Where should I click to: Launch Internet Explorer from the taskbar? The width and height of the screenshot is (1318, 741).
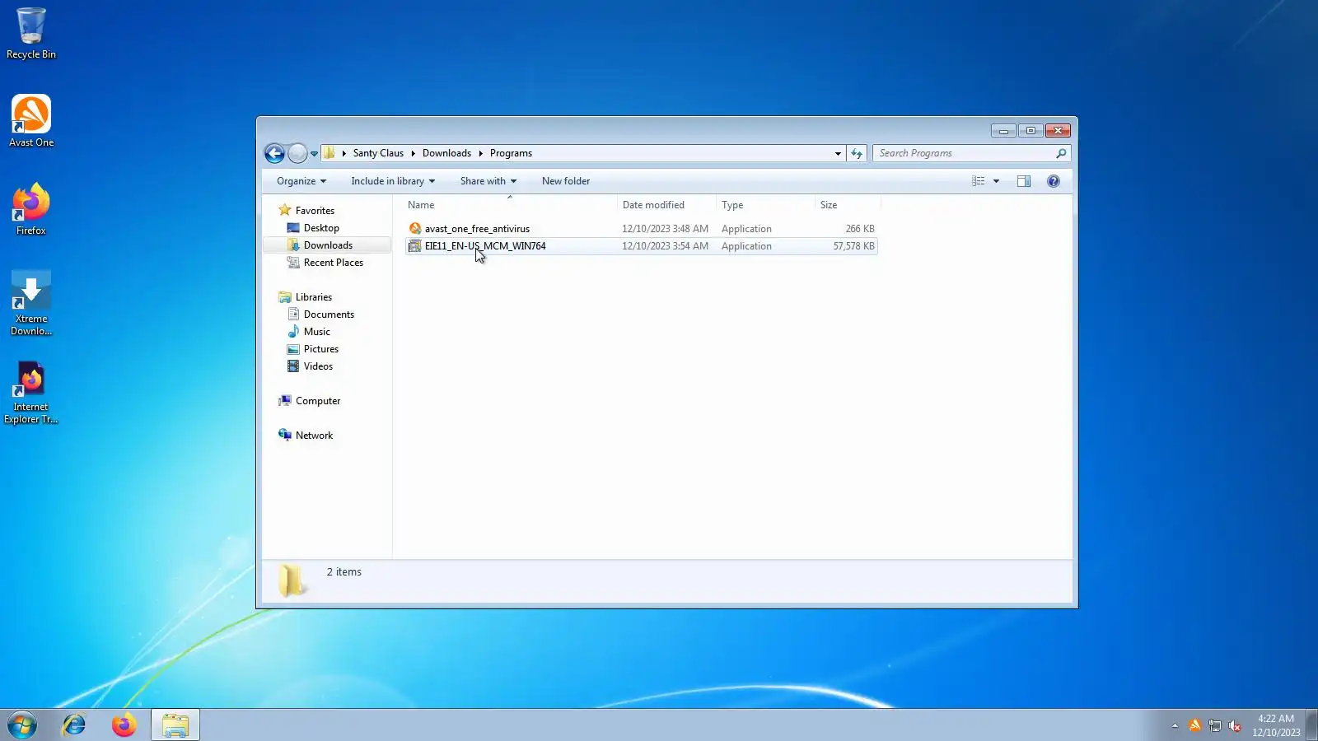(74, 725)
